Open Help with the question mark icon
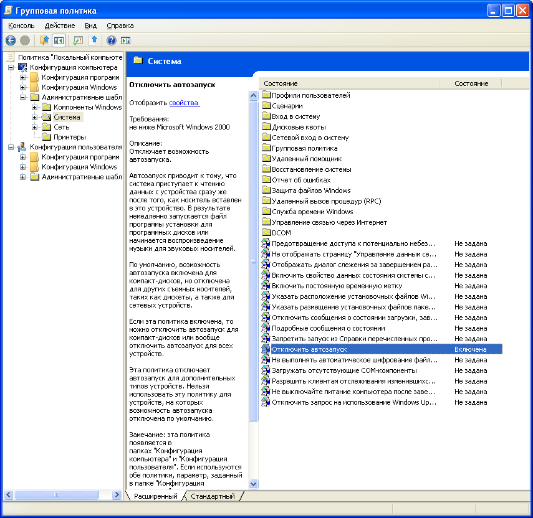533x518 pixels. pos(112,40)
